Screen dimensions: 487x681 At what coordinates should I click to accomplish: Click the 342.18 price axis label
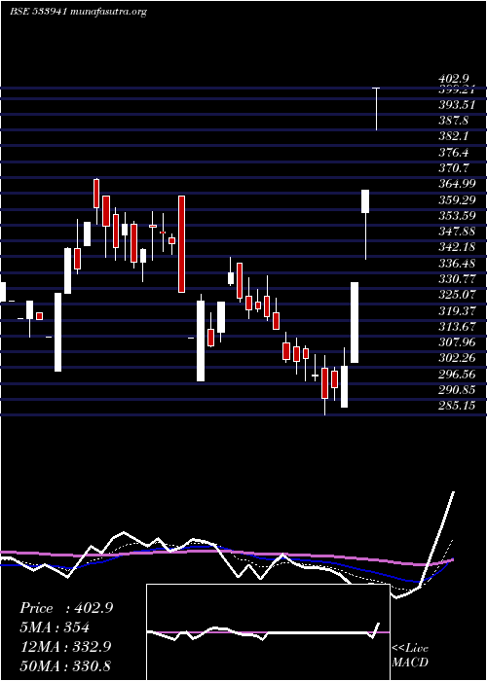pyautogui.click(x=457, y=247)
